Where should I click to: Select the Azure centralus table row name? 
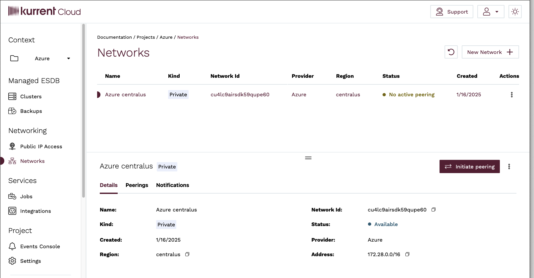[x=125, y=94]
